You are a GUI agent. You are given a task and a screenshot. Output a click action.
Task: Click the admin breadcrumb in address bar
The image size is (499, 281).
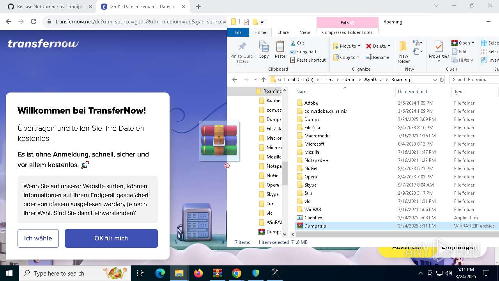click(x=349, y=80)
